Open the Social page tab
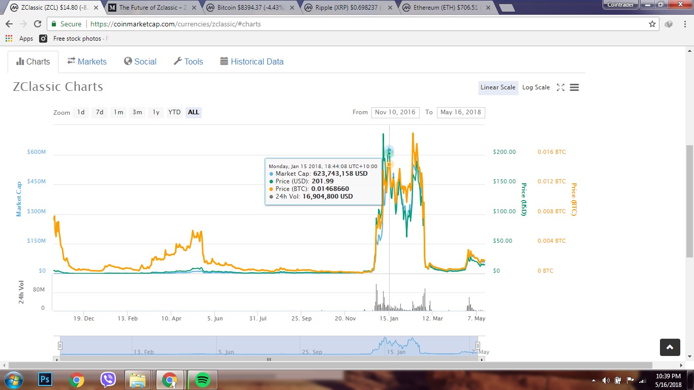 tap(140, 61)
